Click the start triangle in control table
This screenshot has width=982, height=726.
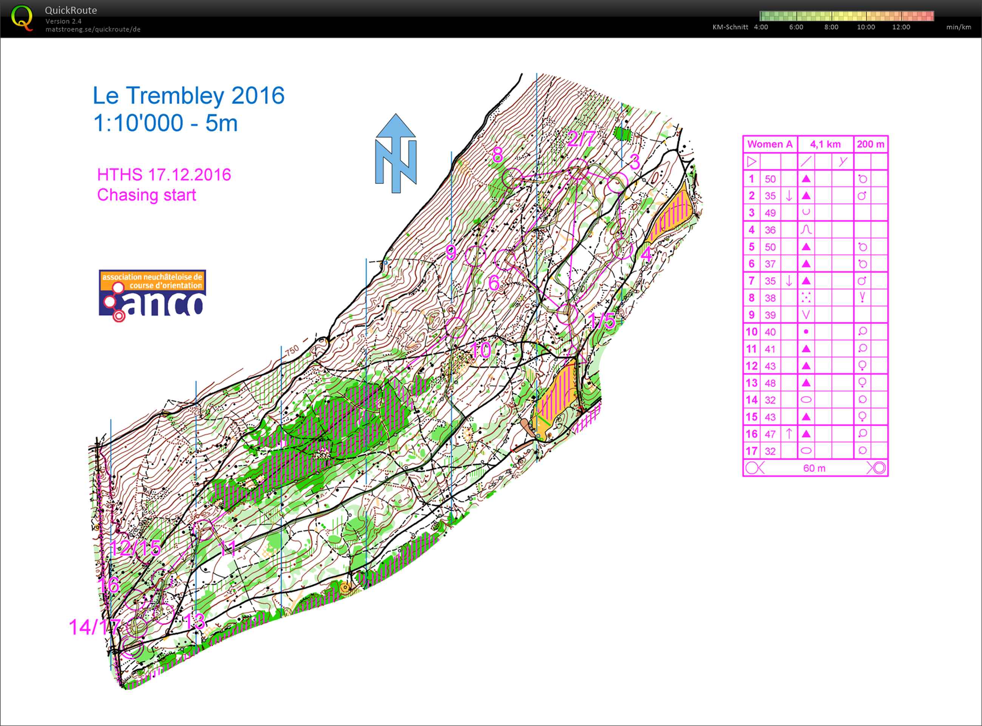(x=752, y=161)
